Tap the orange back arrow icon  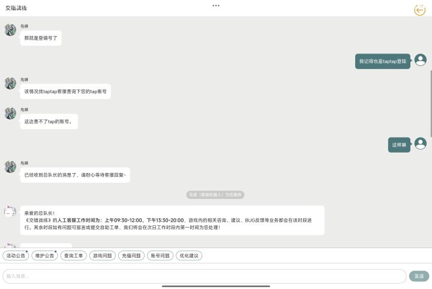point(419,10)
